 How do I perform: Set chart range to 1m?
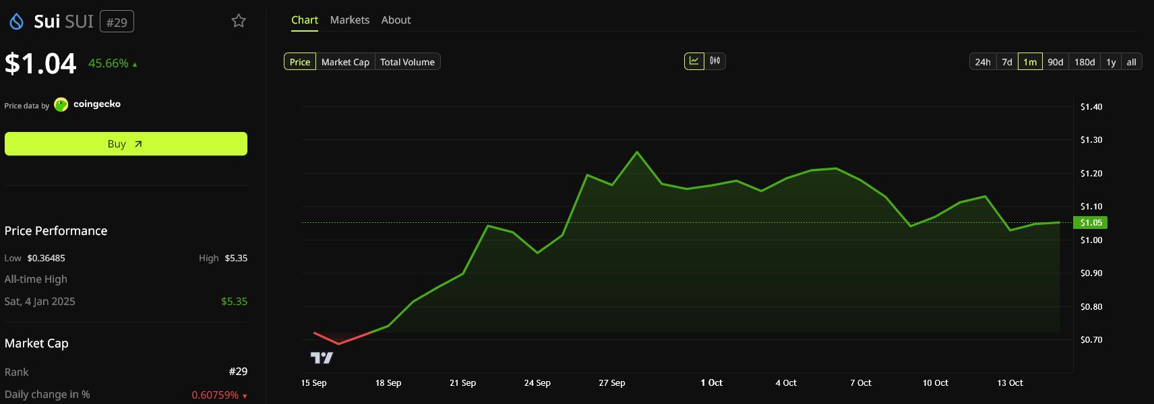1030,62
